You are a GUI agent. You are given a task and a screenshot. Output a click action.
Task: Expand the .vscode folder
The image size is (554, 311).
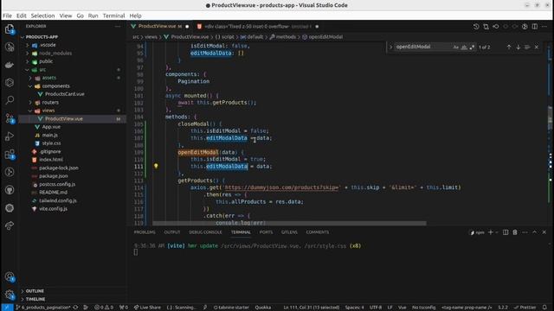tap(28, 45)
